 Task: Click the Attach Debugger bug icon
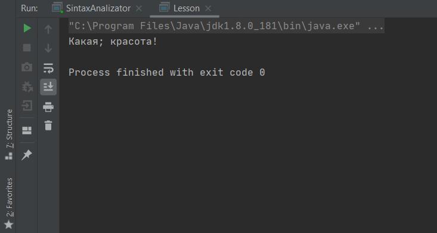tap(27, 86)
